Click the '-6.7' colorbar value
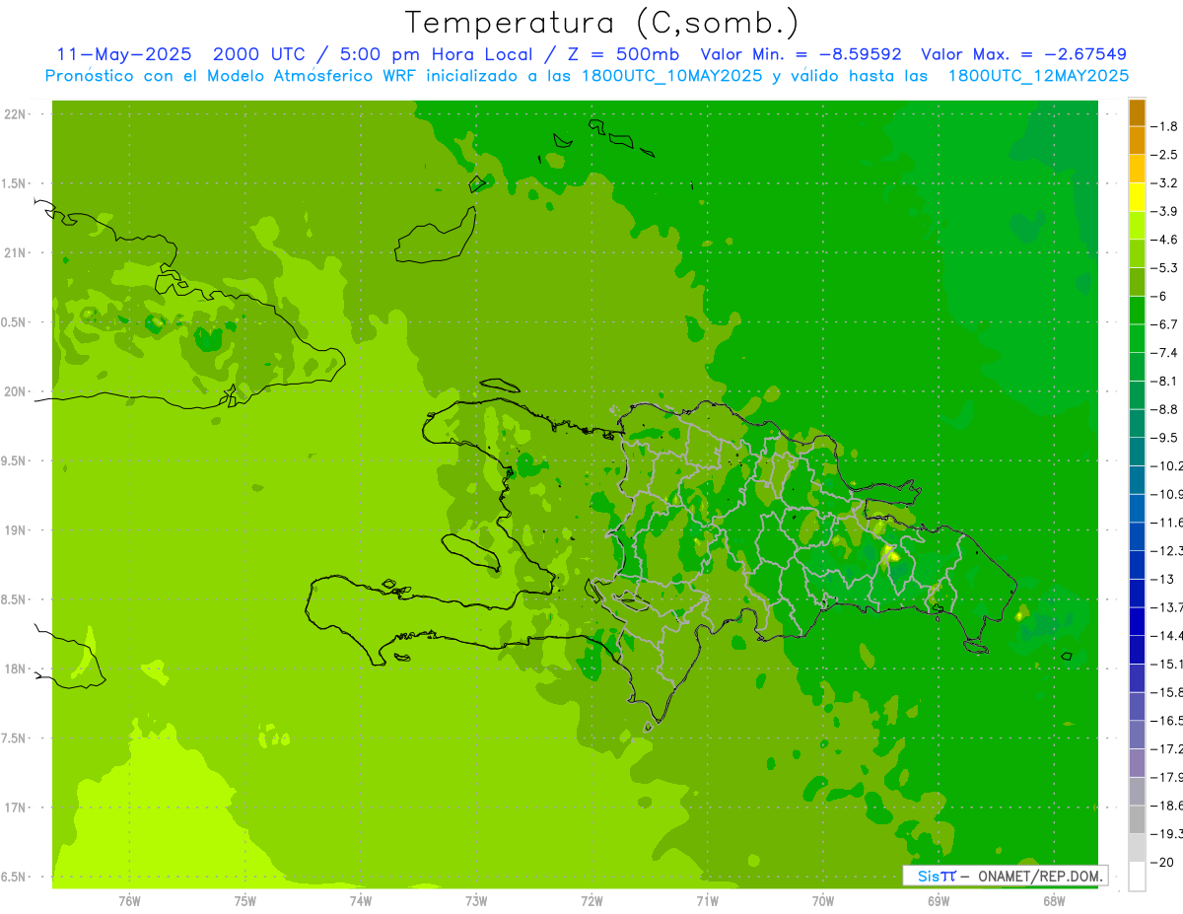This screenshot has width=1183, height=914. click(x=1165, y=324)
